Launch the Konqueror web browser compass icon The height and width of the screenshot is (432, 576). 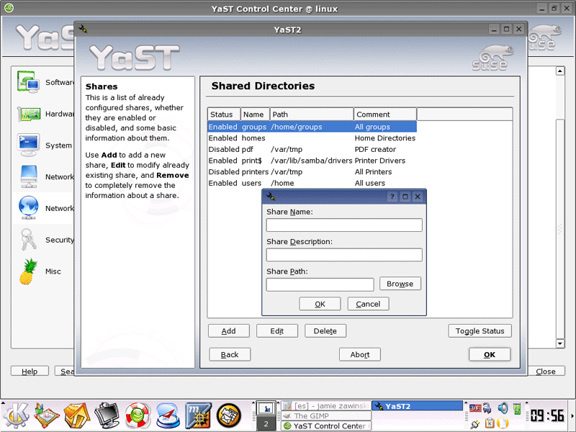coord(168,415)
